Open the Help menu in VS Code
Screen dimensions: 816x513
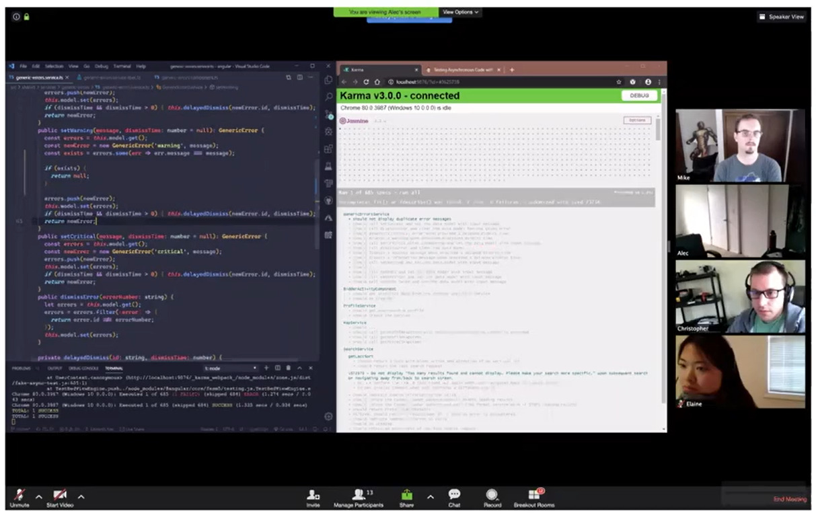(x=141, y=67)
